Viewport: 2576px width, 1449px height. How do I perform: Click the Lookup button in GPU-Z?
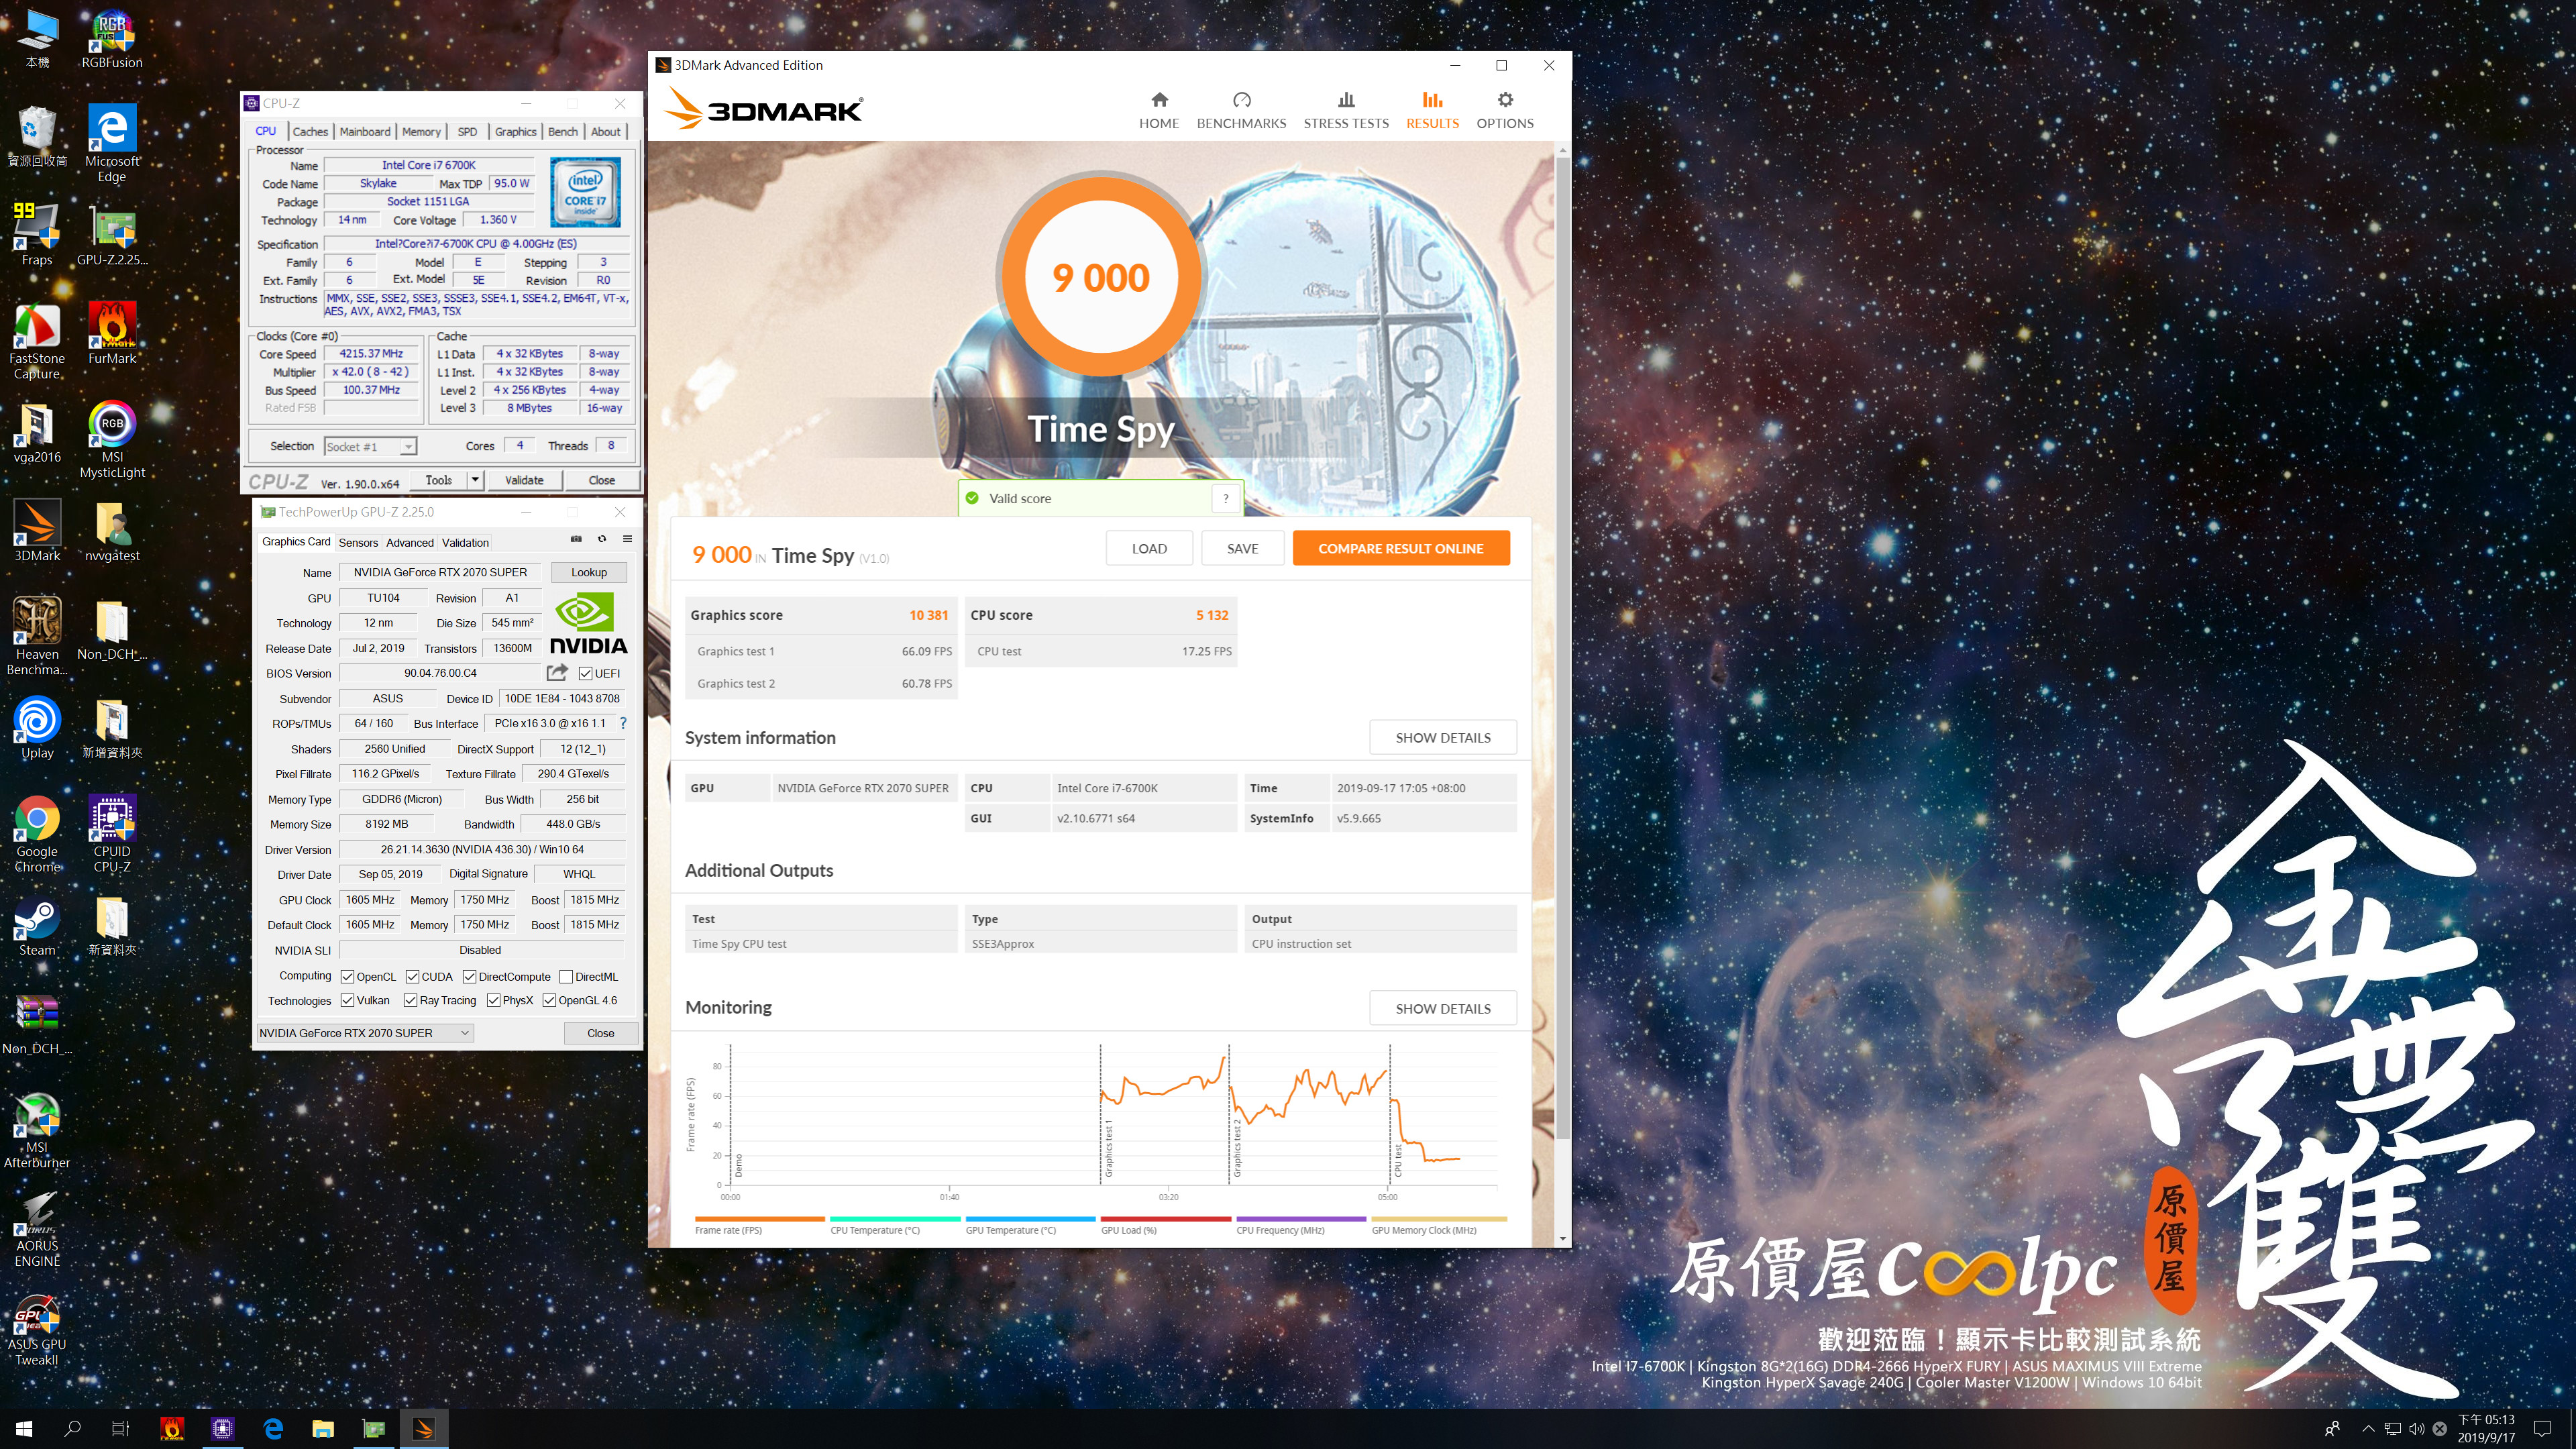click(589, 572)
